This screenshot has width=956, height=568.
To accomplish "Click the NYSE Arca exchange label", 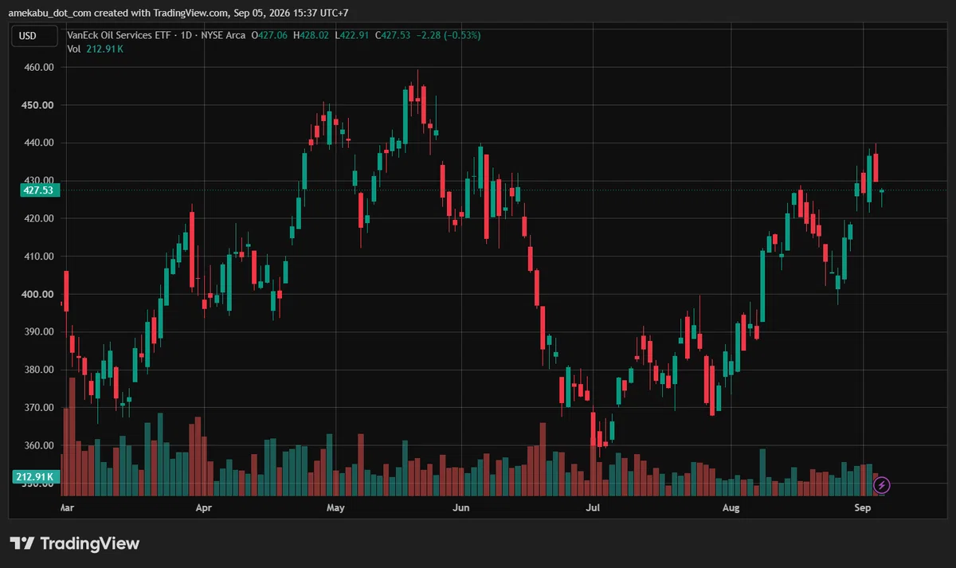I will pos(224,36).
